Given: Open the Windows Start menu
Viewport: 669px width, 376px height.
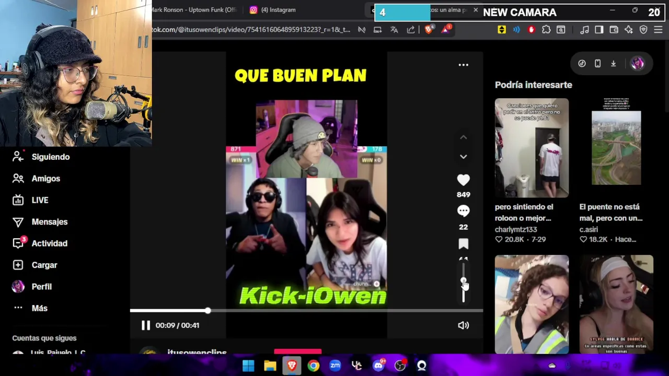Looking at the screenshot, I should pyautogui.click(x=248, y=366).
